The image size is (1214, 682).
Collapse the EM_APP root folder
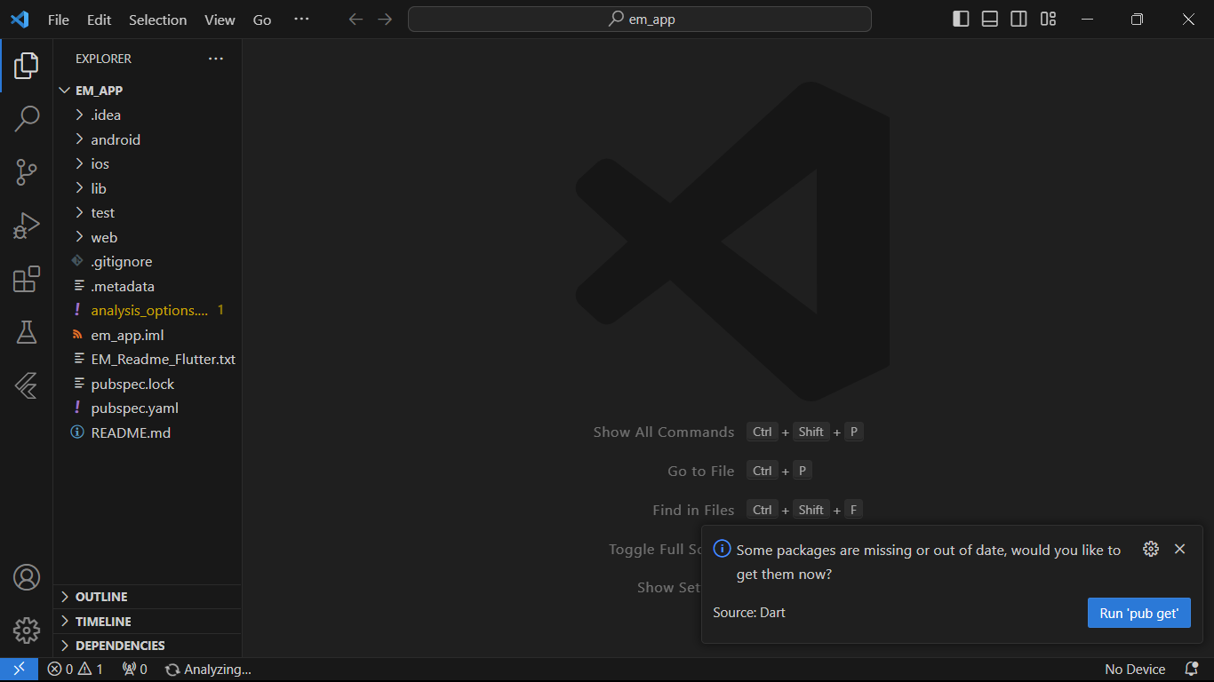click(x=148, y=91)
